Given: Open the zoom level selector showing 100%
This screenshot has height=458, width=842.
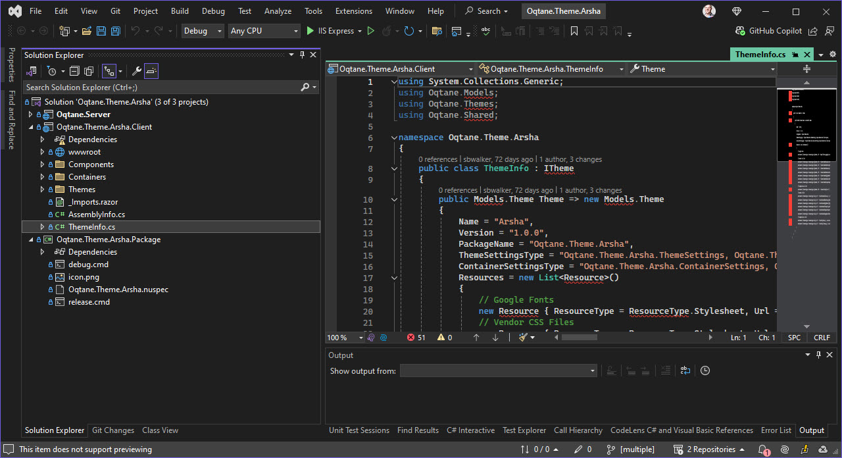Looking at the screenshot, I should pyautogui.click(x=342, y=337).
